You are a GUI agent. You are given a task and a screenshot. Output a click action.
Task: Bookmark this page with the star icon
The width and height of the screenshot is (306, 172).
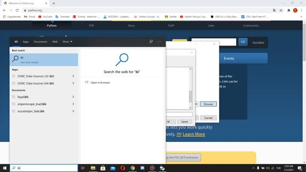click(281, 11)
